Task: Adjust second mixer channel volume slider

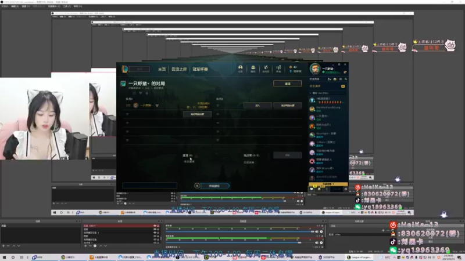Action: (x=239, y=242)
